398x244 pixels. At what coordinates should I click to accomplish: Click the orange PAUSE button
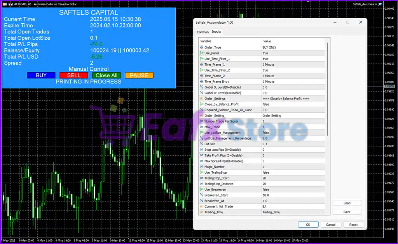pyautogui.click(x=139, y=75)
